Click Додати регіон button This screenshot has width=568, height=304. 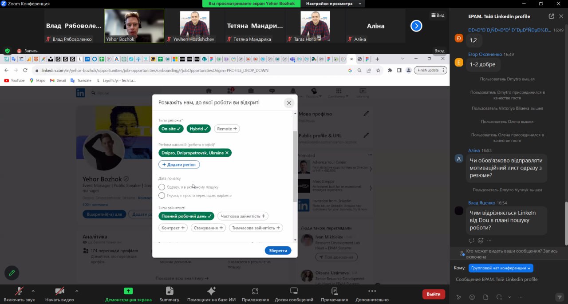pyautogui.click(x=179, y=165)
